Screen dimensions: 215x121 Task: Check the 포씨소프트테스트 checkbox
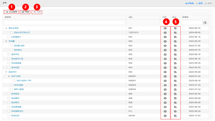point(11,32)
